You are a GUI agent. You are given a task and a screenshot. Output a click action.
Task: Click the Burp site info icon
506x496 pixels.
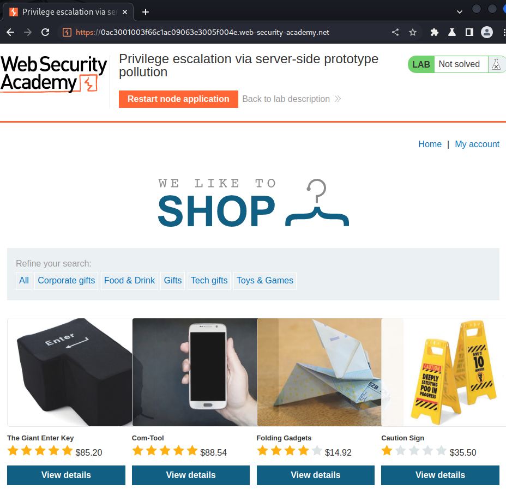tap(67, 32)
